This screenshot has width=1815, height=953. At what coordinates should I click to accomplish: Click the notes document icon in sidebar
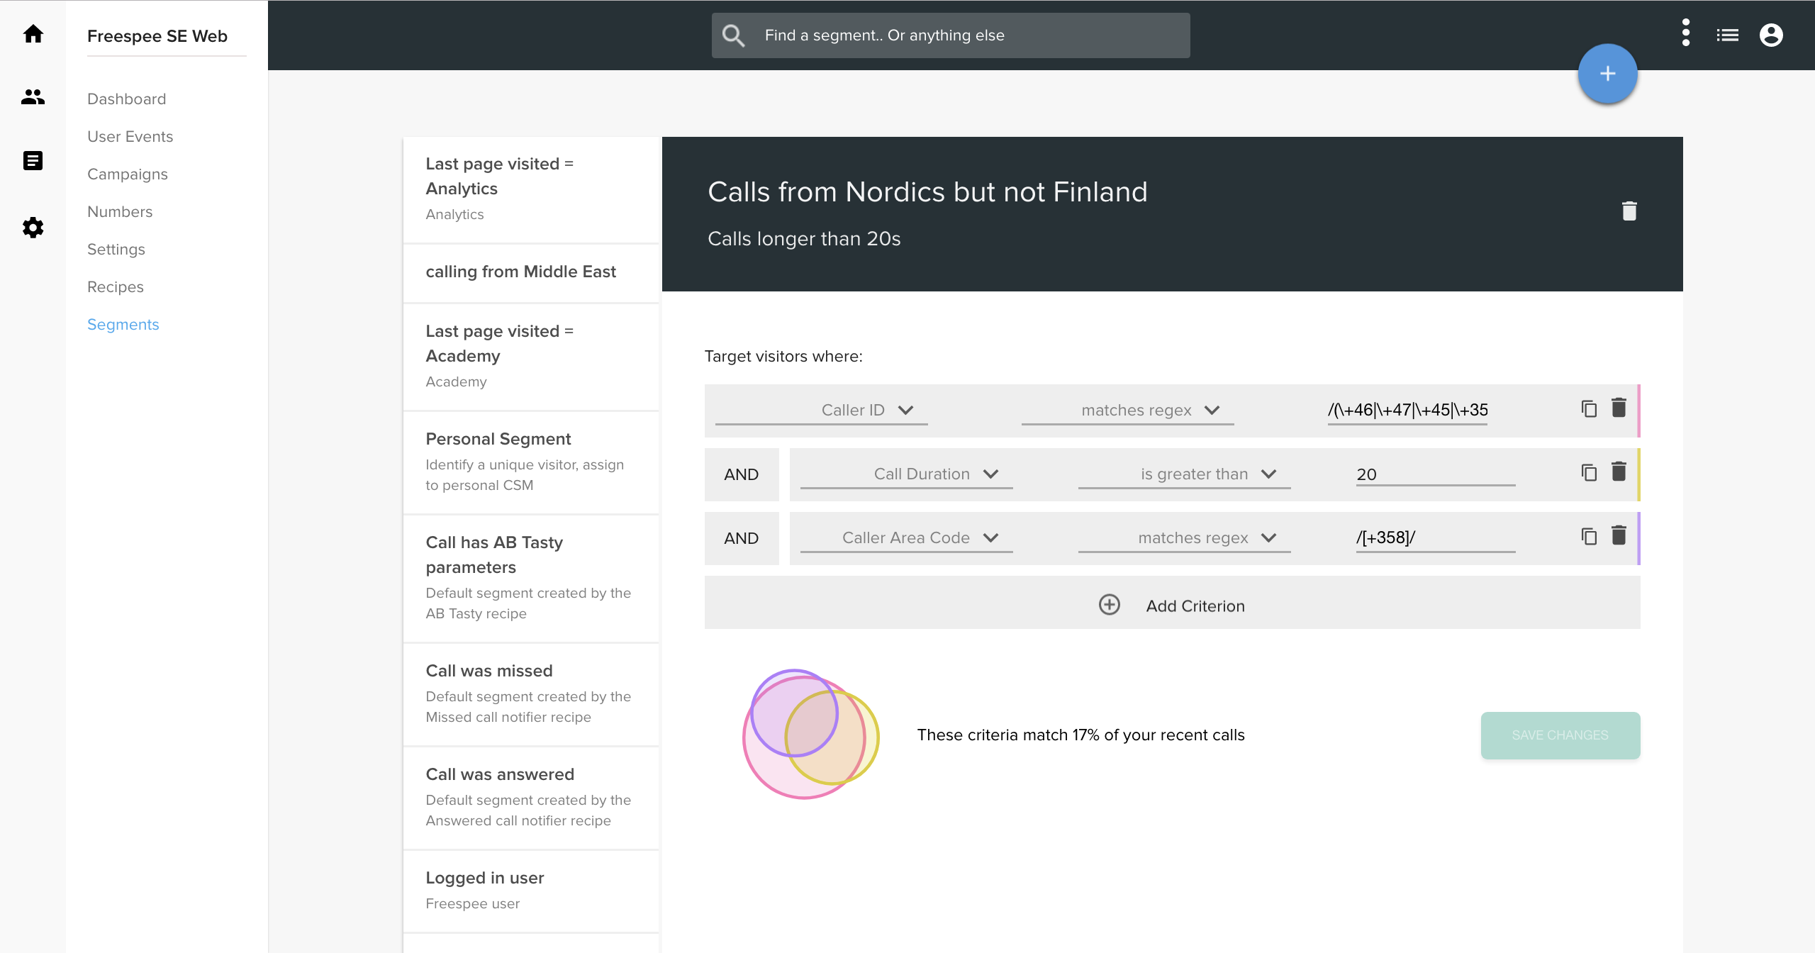pyautogui.click(x=33, y=161)
